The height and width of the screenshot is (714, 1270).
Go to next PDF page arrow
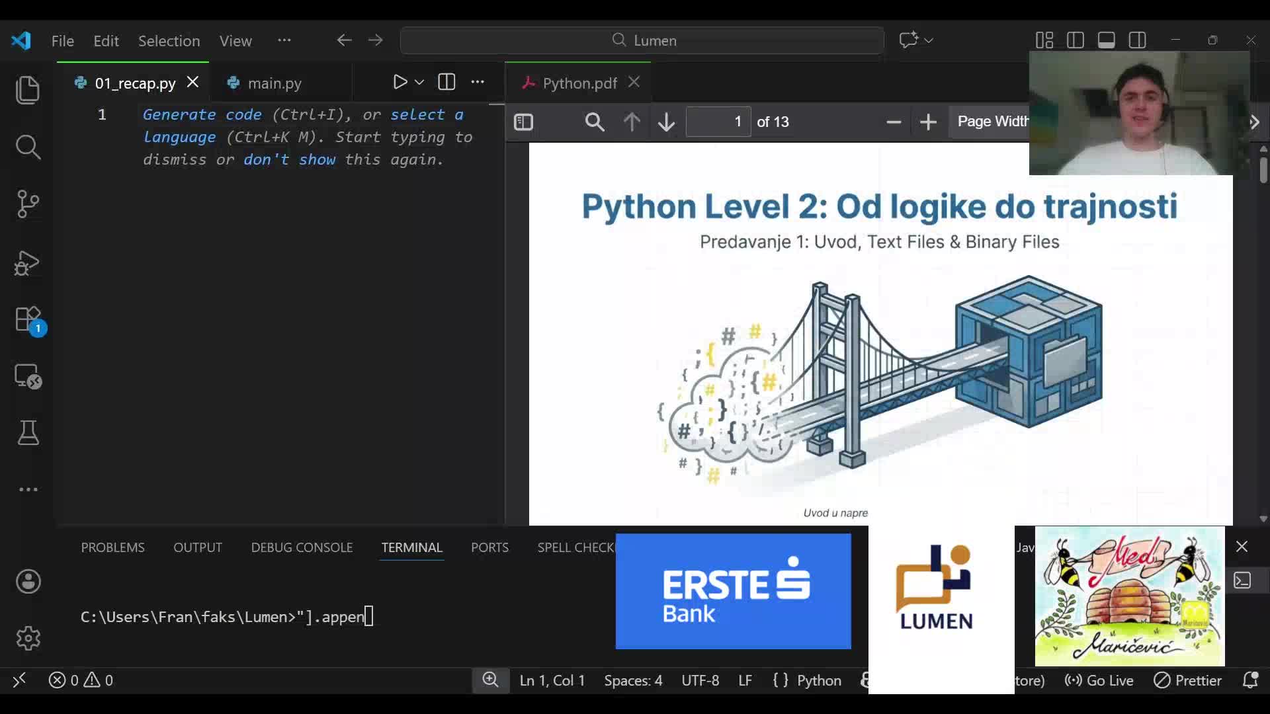pos(666,122)
